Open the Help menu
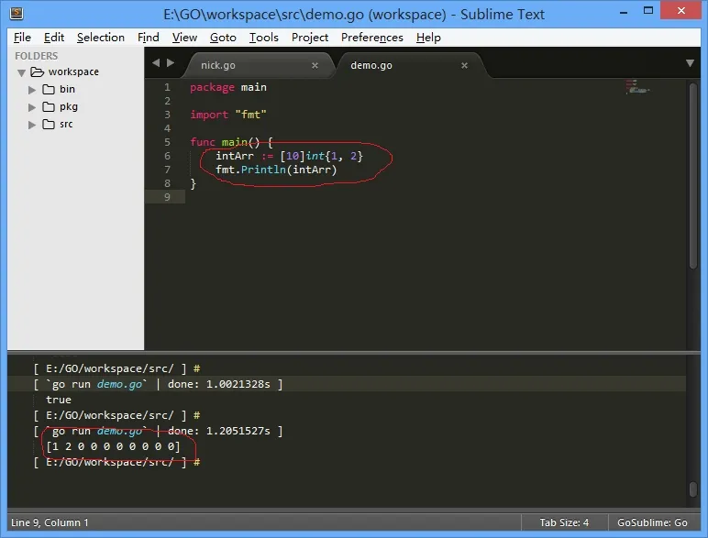The height and width of the screenshot is (538, 708). pyautogui.click(x=428, y=38)
